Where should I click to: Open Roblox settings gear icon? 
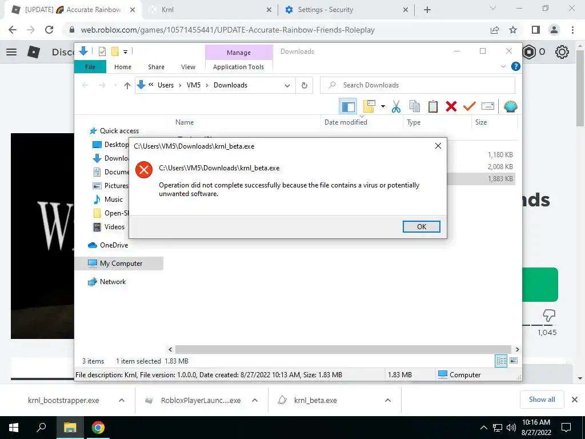[562, 52]
